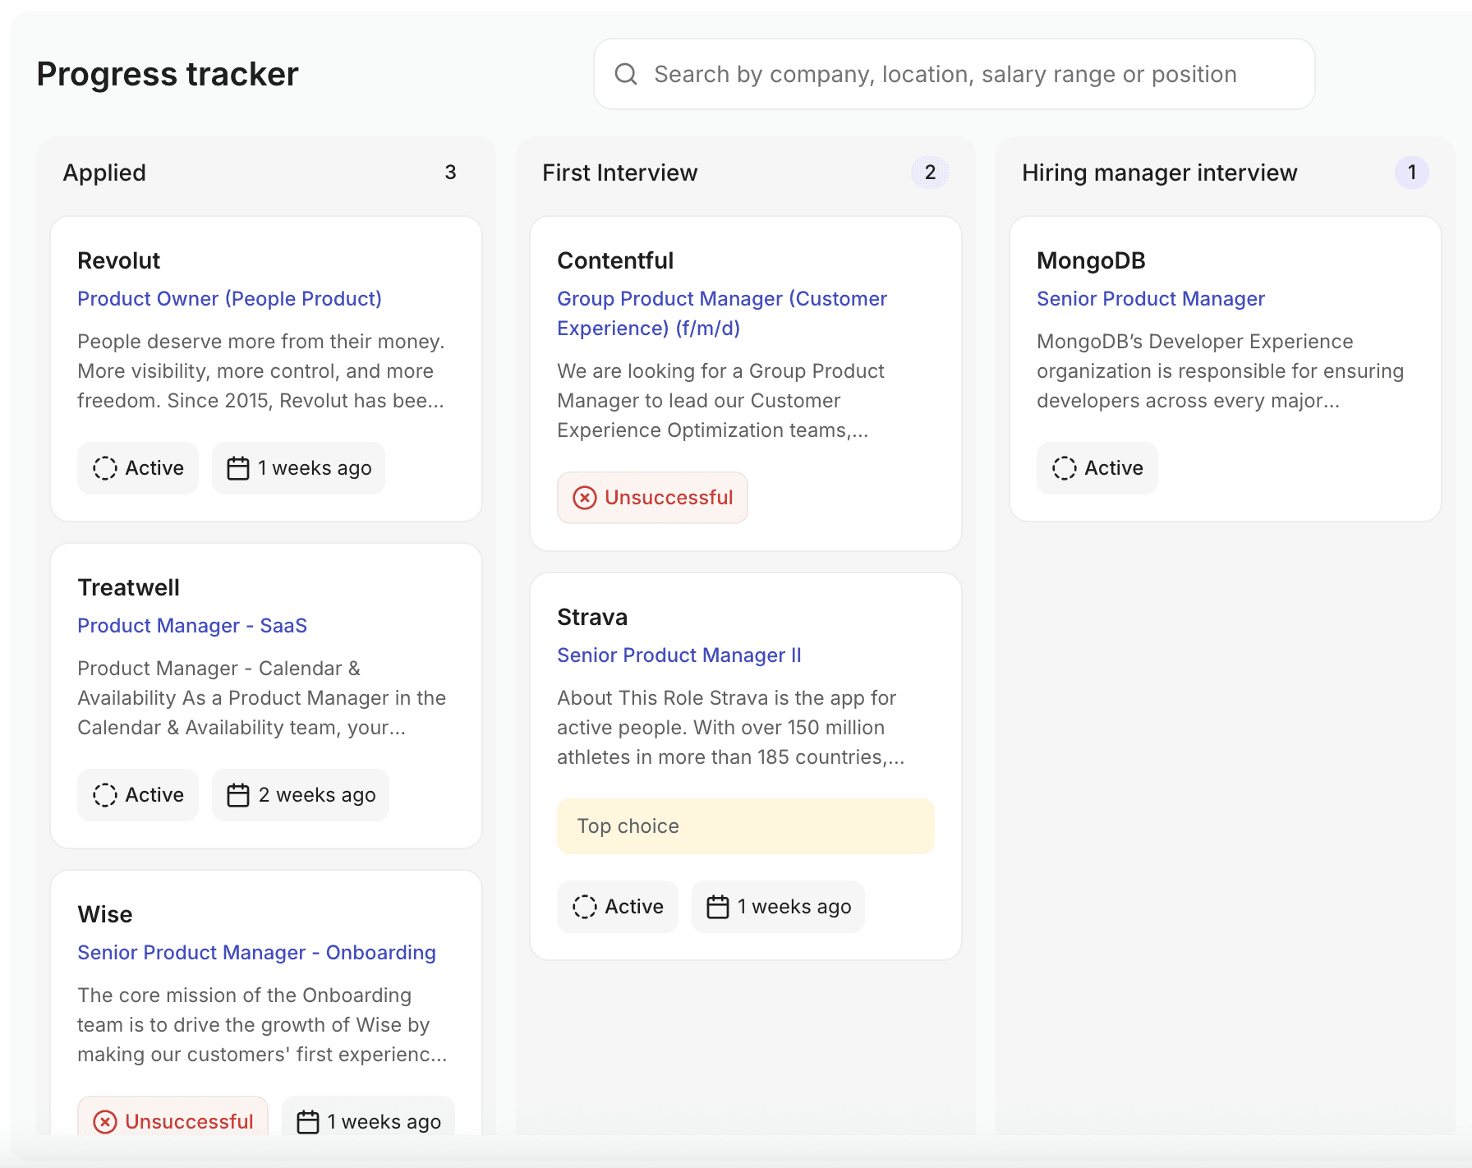This screenshot has width=1472, height=1168.
Task: Open Treatwell's Active status badge
Action: click(x=138, y=795)
